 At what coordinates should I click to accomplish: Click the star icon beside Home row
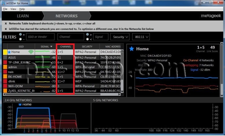coord(9,52)
